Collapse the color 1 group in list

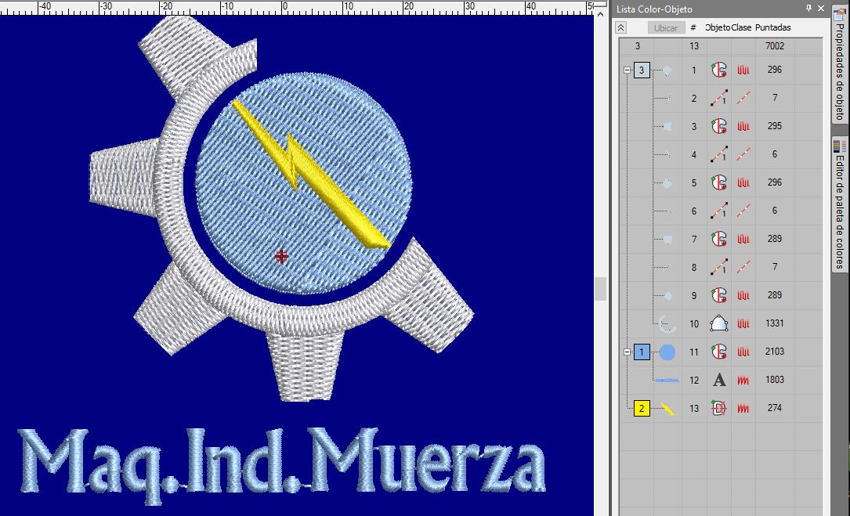(x=627, y=352)
